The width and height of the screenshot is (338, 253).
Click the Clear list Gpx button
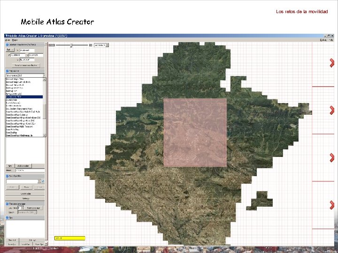(x=12, y=240)
